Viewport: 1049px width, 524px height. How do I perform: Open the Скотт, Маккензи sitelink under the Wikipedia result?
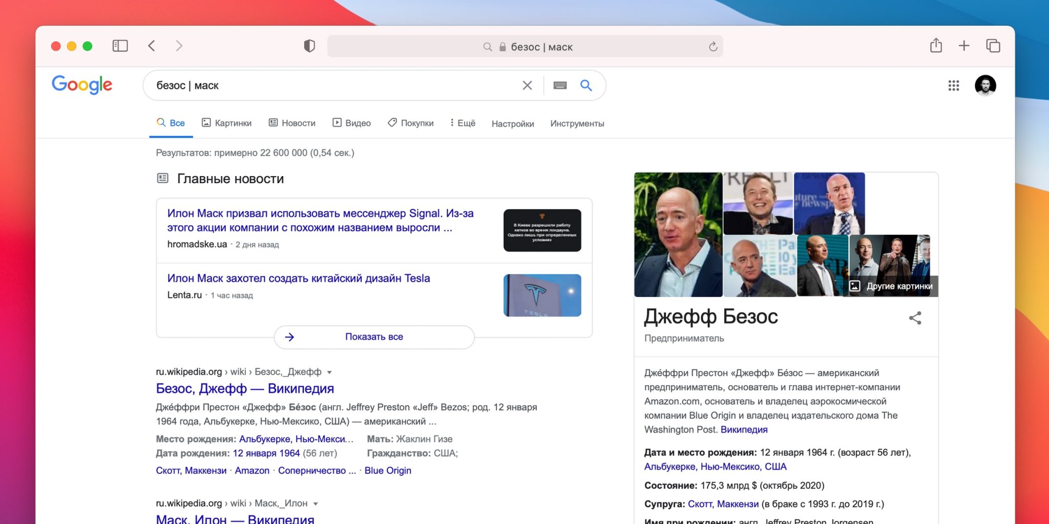point(191,471)
